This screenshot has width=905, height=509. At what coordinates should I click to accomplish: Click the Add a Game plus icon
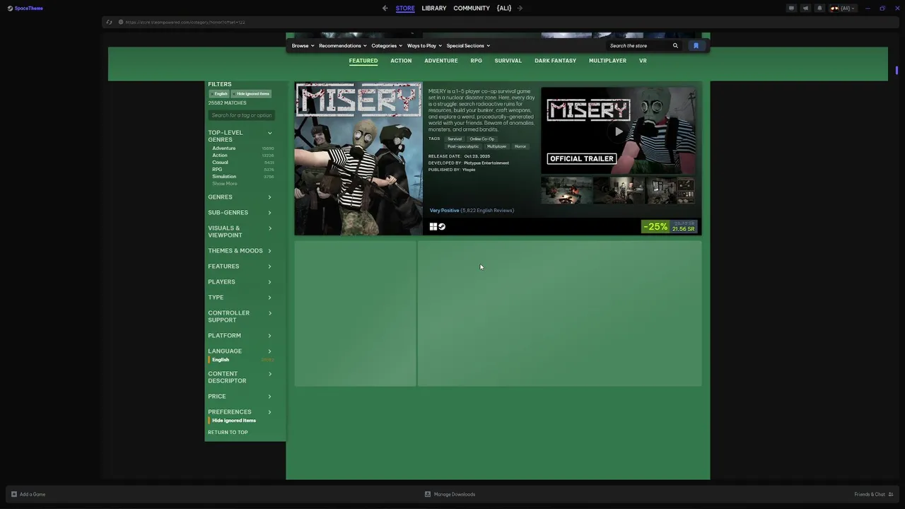point(14,494)
